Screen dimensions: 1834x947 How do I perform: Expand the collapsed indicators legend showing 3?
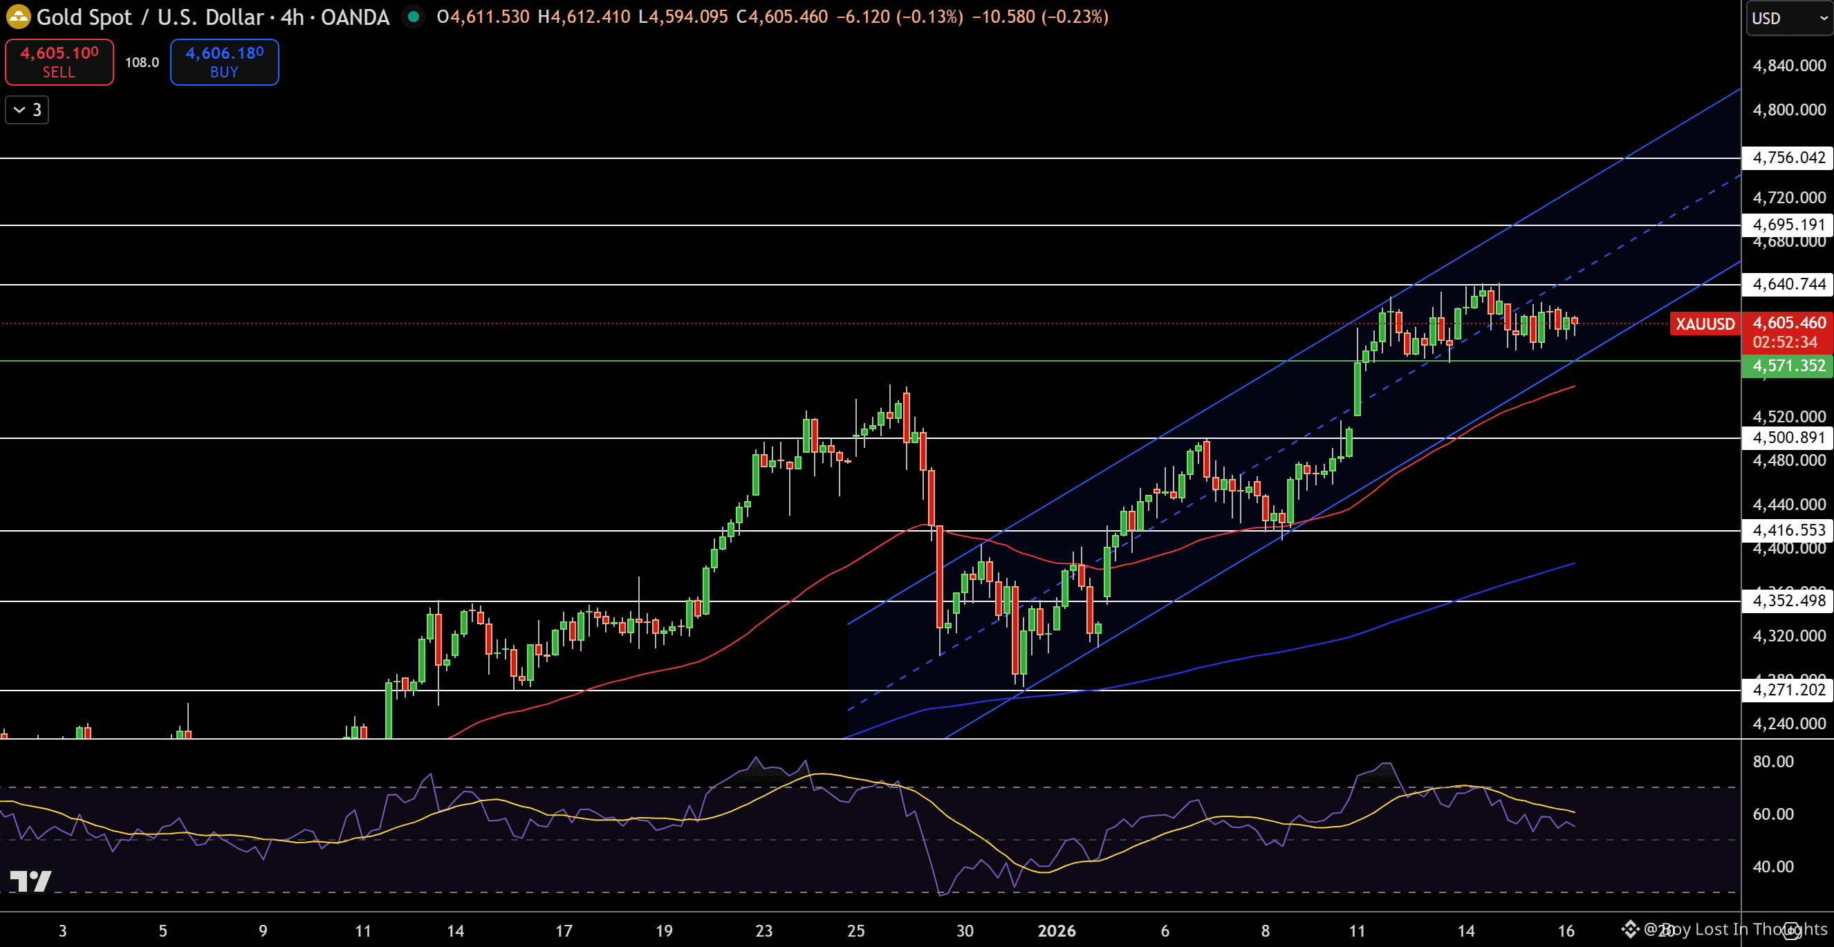click(x=27, y=110)
